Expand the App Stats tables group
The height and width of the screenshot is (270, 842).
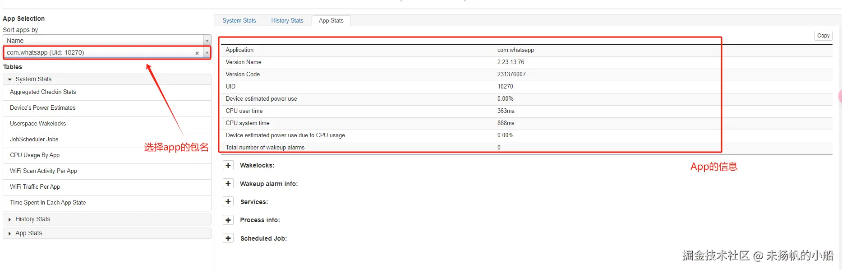pyautogui.click(x=107, y=233)
